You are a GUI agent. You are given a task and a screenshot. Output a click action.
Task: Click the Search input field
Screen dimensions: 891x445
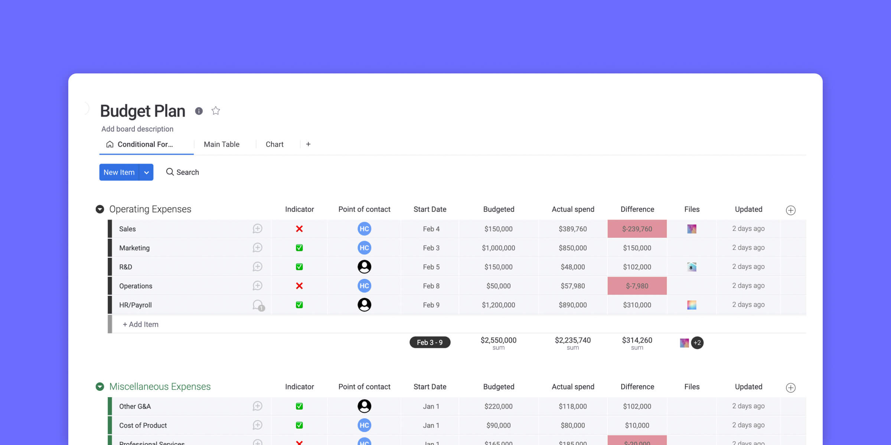187,172
